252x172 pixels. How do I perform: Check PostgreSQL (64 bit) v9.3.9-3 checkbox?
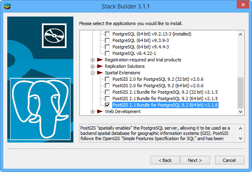[107, 40]
